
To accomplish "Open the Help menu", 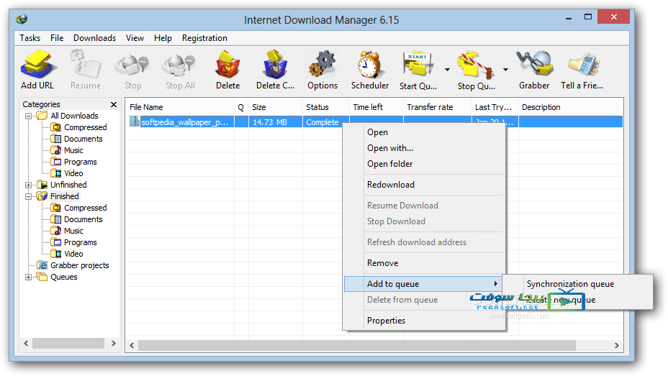I will coord(163,38).
